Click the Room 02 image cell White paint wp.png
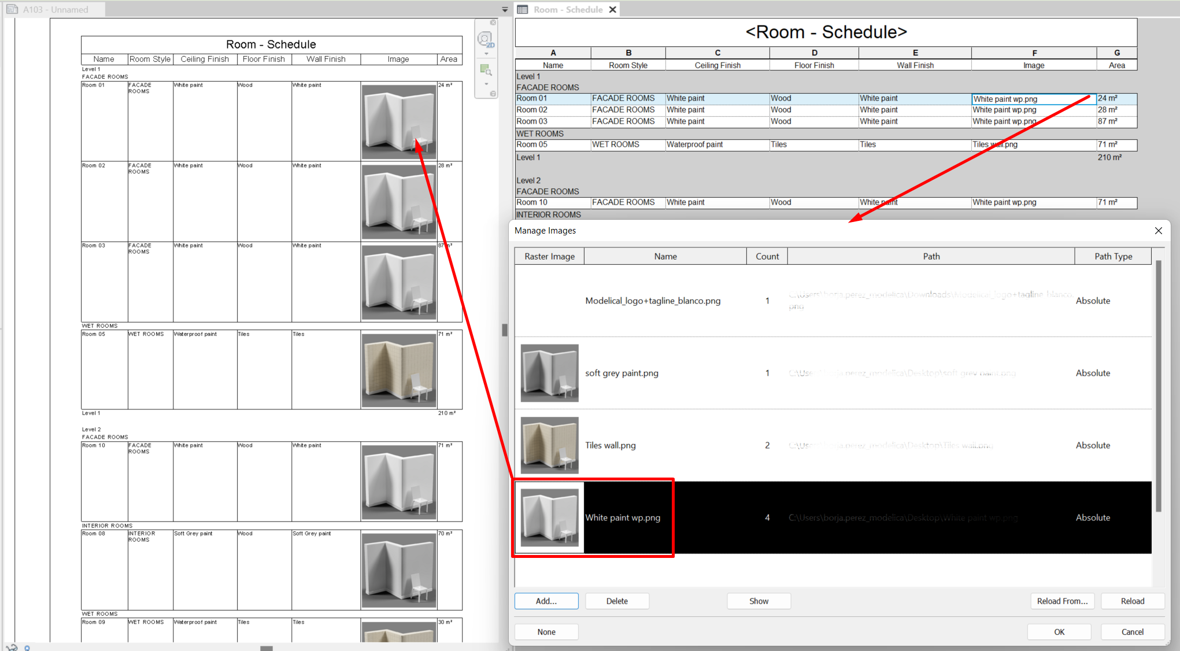This screenshot has height=651, width=1180. coord(1034,110)
